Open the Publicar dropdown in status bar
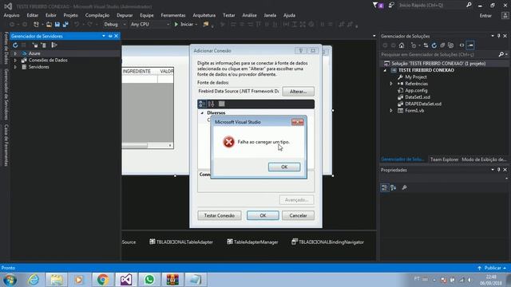Viewport: 511px width, 287px height. (x=493, y=268)
